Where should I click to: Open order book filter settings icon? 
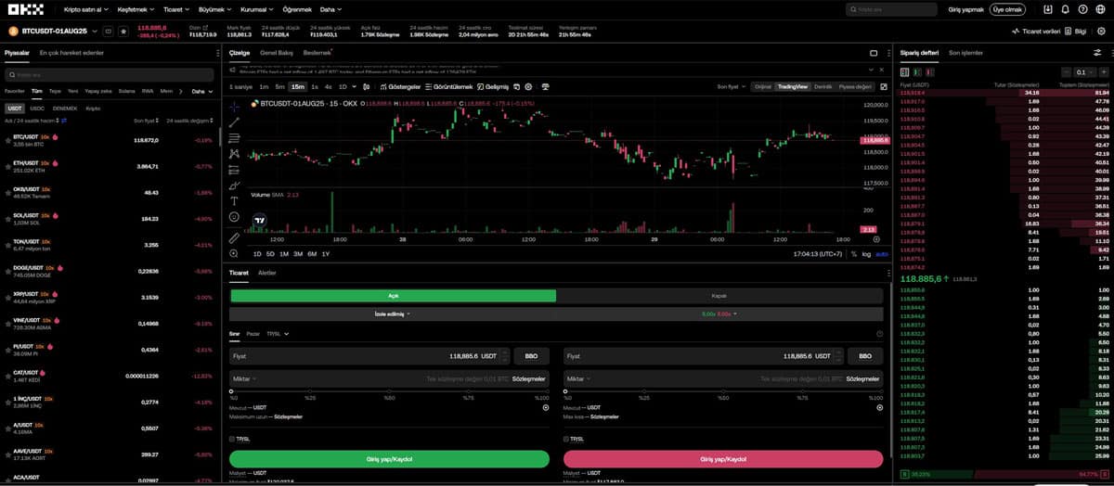tap(1097, 53)
